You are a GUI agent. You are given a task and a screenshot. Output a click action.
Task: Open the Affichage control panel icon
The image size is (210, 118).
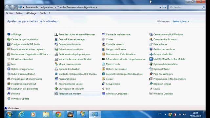click(x=9, y=34)
